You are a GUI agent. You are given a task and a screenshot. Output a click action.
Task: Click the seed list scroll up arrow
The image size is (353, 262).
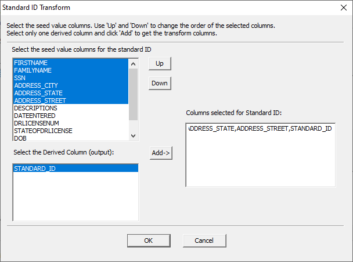point(134,64)
